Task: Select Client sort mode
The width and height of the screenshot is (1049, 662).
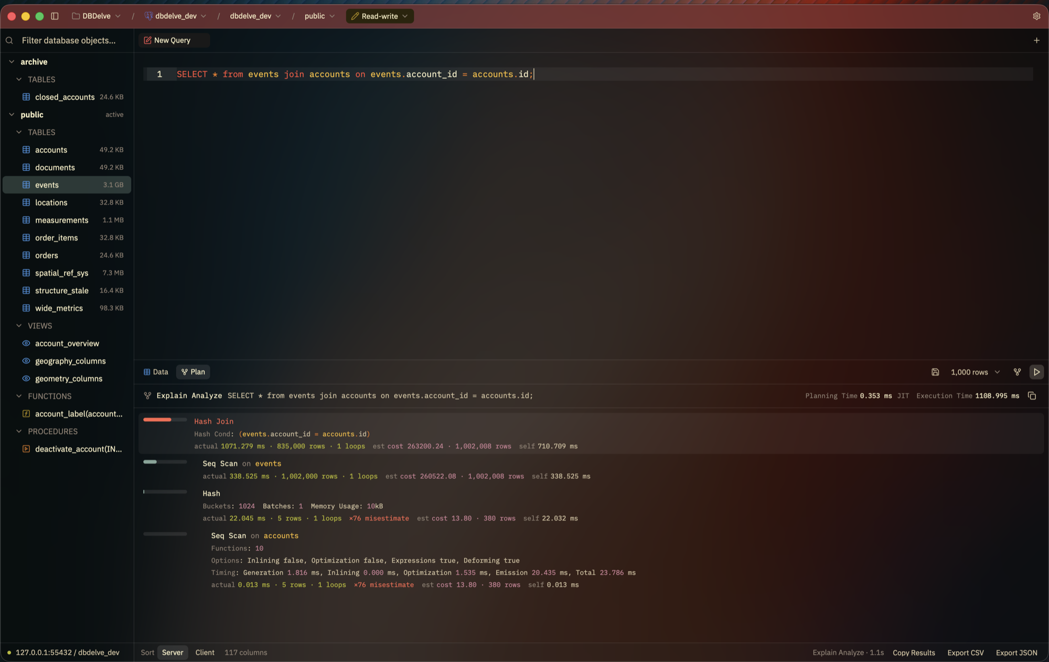Action: click(205, 652)
